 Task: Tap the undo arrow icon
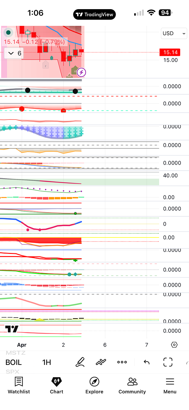[146, 362]
